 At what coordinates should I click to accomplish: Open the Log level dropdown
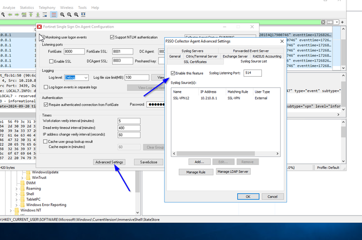[77, 78]
